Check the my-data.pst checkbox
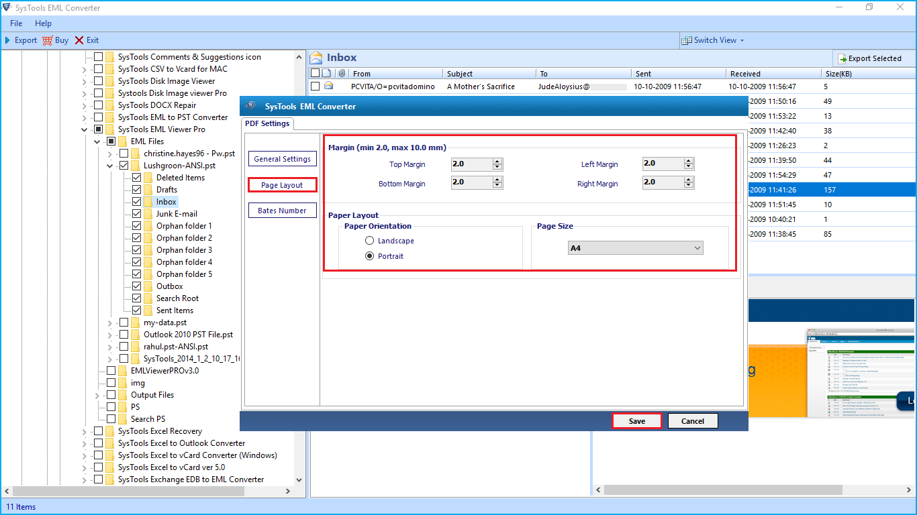 click(124, 322)
